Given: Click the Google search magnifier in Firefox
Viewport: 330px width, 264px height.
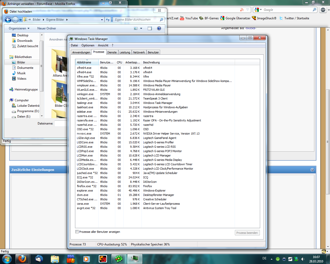Looking at the screenshot, I should pos(314,10).
